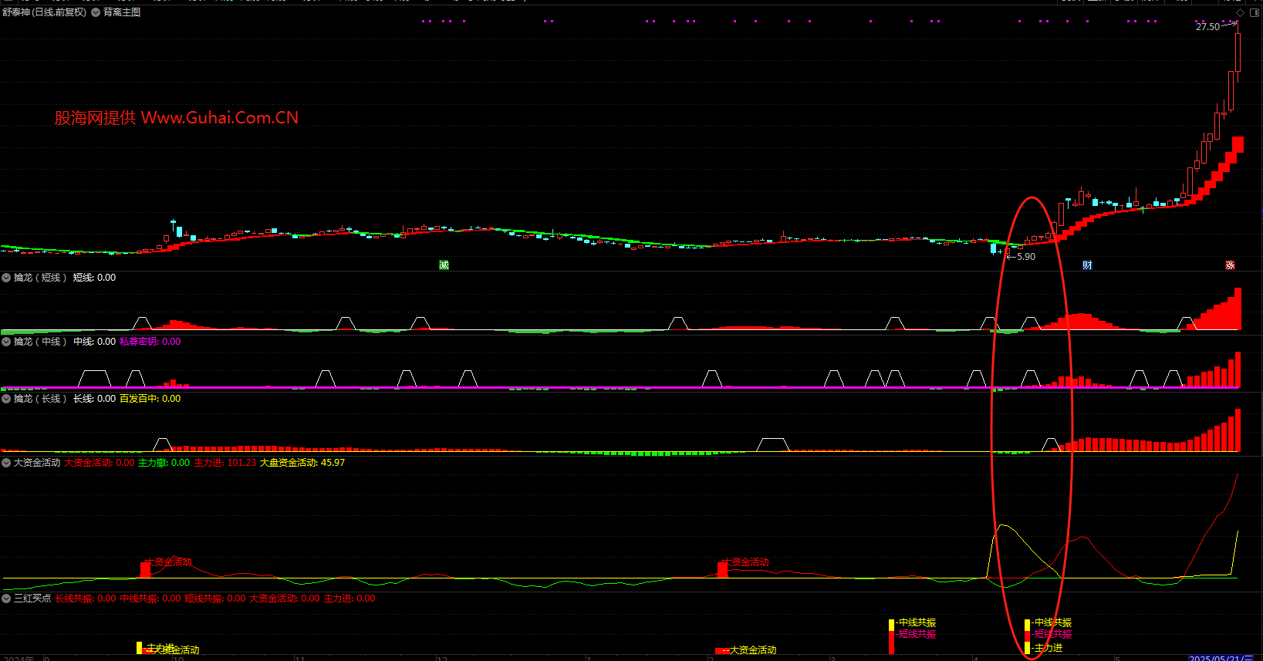This screenshot has width=1263, height=661.
Task: Expand the 擒龙(短线) panel menu arrow
Action: [6, 278]
